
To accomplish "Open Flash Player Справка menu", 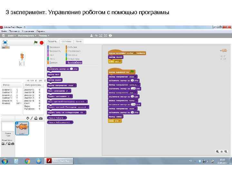I will (41, 31).
